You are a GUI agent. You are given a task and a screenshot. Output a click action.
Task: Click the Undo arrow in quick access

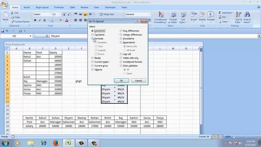[x=7, y=31]
